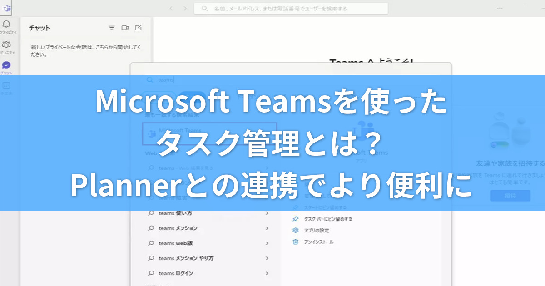This screenshot has width=545, height=286.
Task: Open the Activity bell in Teams rail
Action: (6, 24)
